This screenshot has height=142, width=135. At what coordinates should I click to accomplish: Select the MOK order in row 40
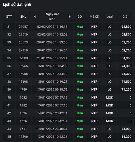[68, 97]
